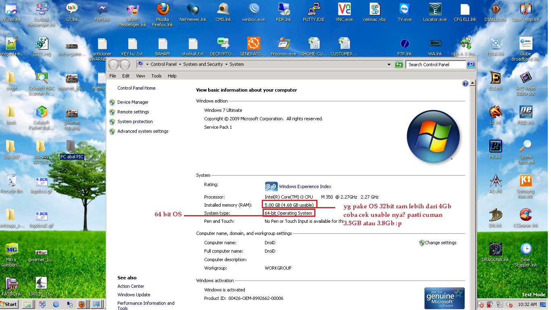
Task: Open cekmac.vbs script icon
Action: click(374, 12)
